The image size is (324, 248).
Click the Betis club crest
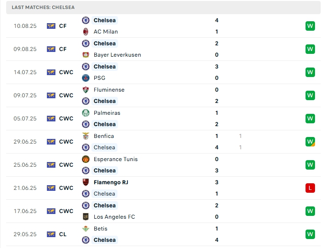(86, 229)
